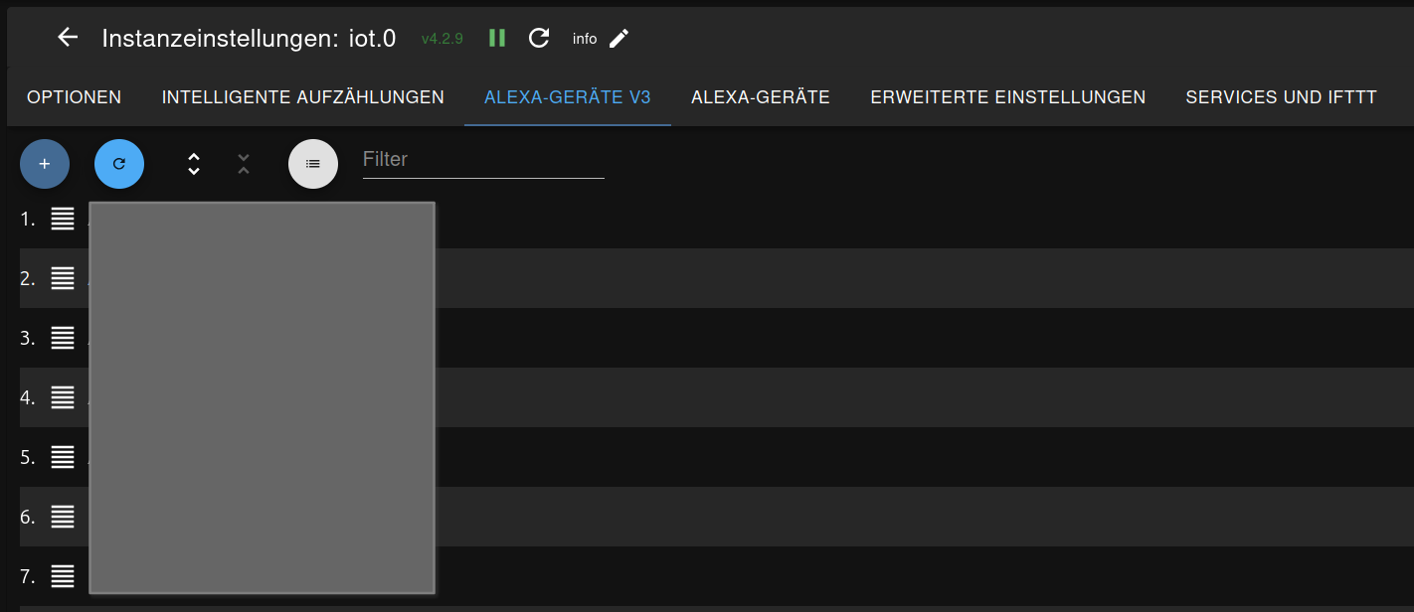The height and width of the screenshot is (612, 1414).
Task: Click the list icon of row 1
Action: click(63, 219)
